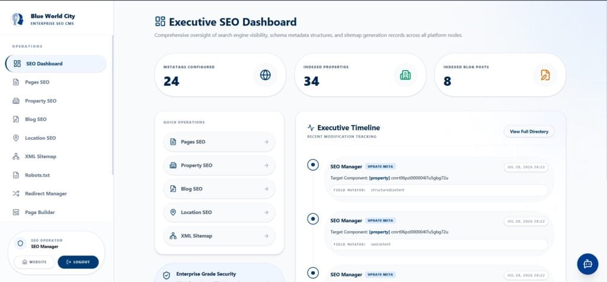Click the arrow on Location SEO quick operation
607x282 pixels.
point(266,212)
